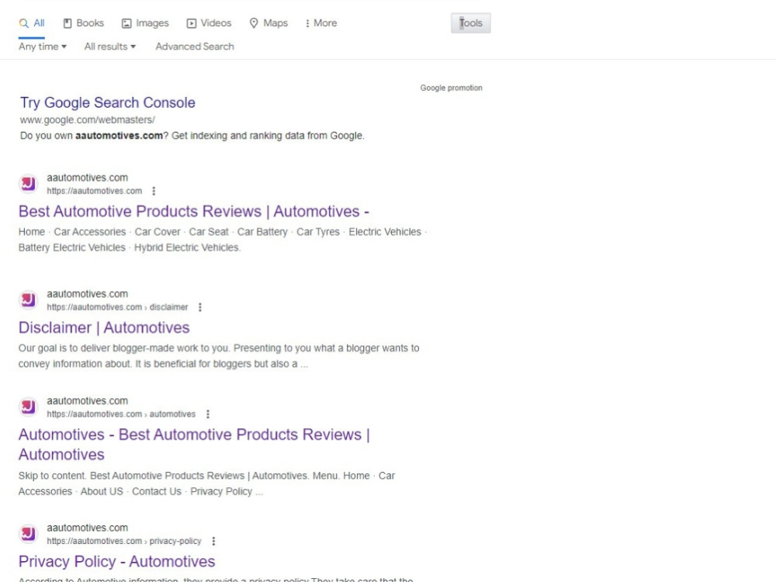776x582 pixels.
Task: Click 'Home · Car Accessories · Car Cover' snippet
Action: point(222,240)
